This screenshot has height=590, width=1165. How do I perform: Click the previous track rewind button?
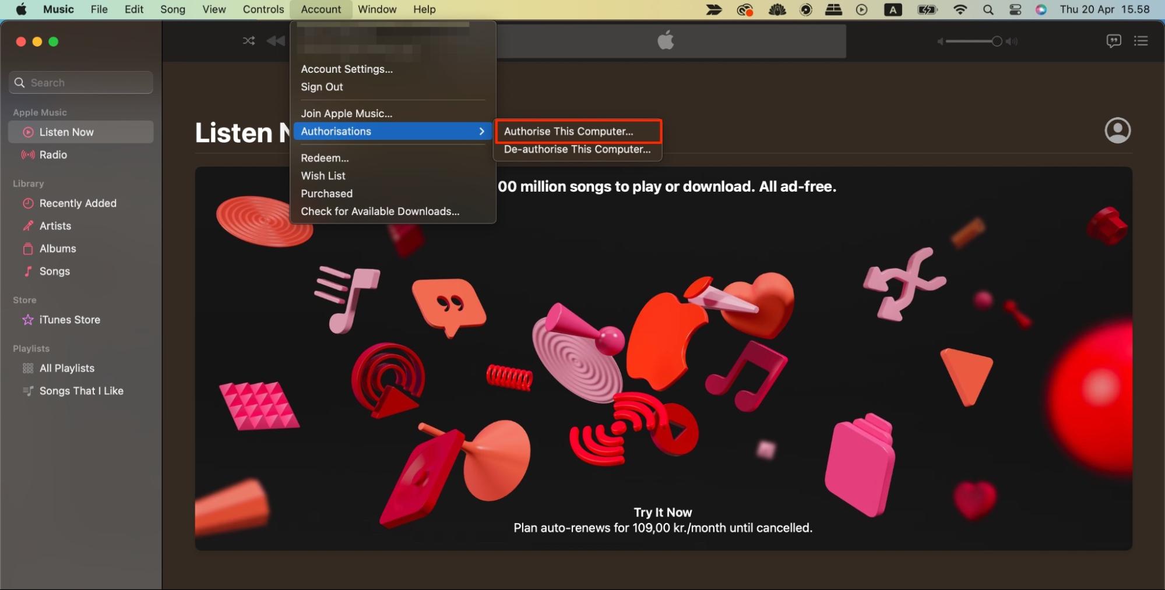(276, 41)
